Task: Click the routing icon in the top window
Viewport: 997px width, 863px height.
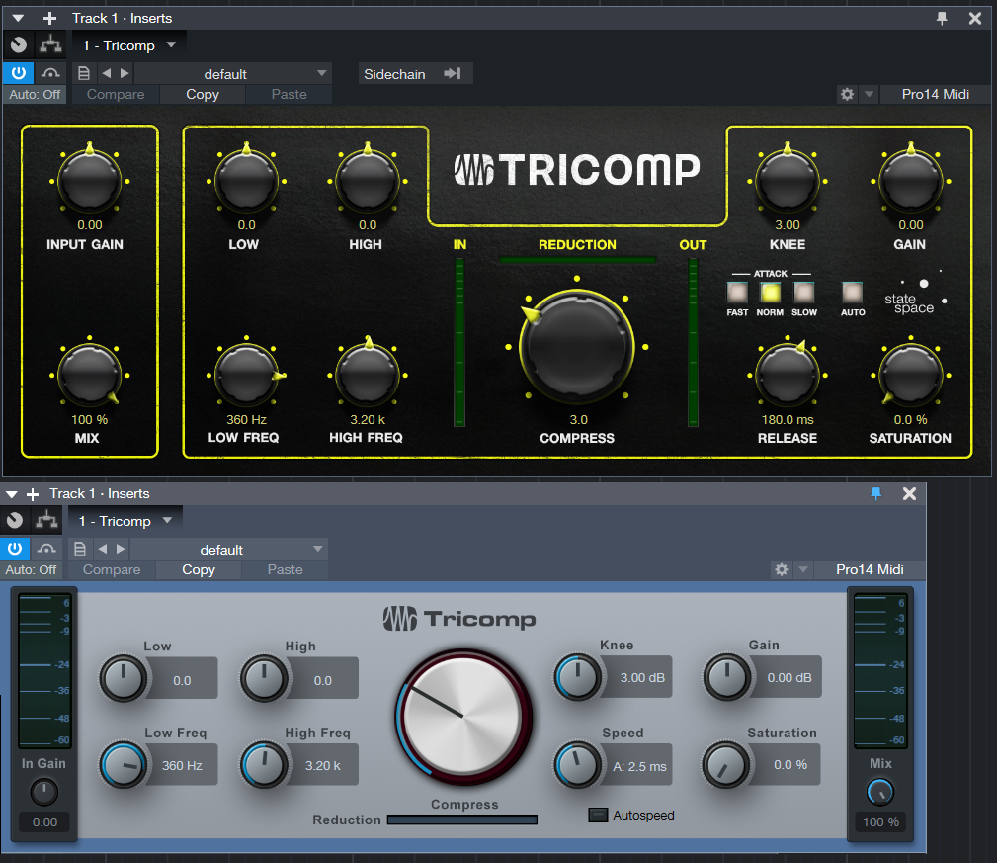Action: pos(50,45)
